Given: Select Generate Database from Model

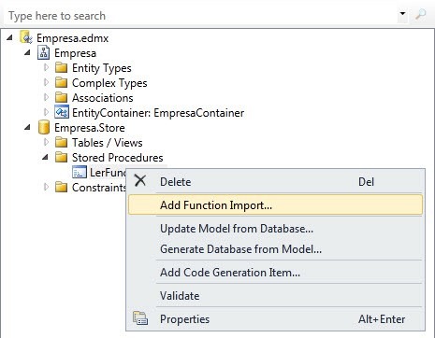Looking at the screenshot, I should point(240,249).
